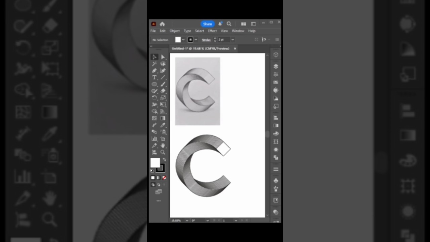Image resolution: width=430 pixels, height=242 pixels.
Task: Set paint mode to None
Action: (x=164, y=178)
